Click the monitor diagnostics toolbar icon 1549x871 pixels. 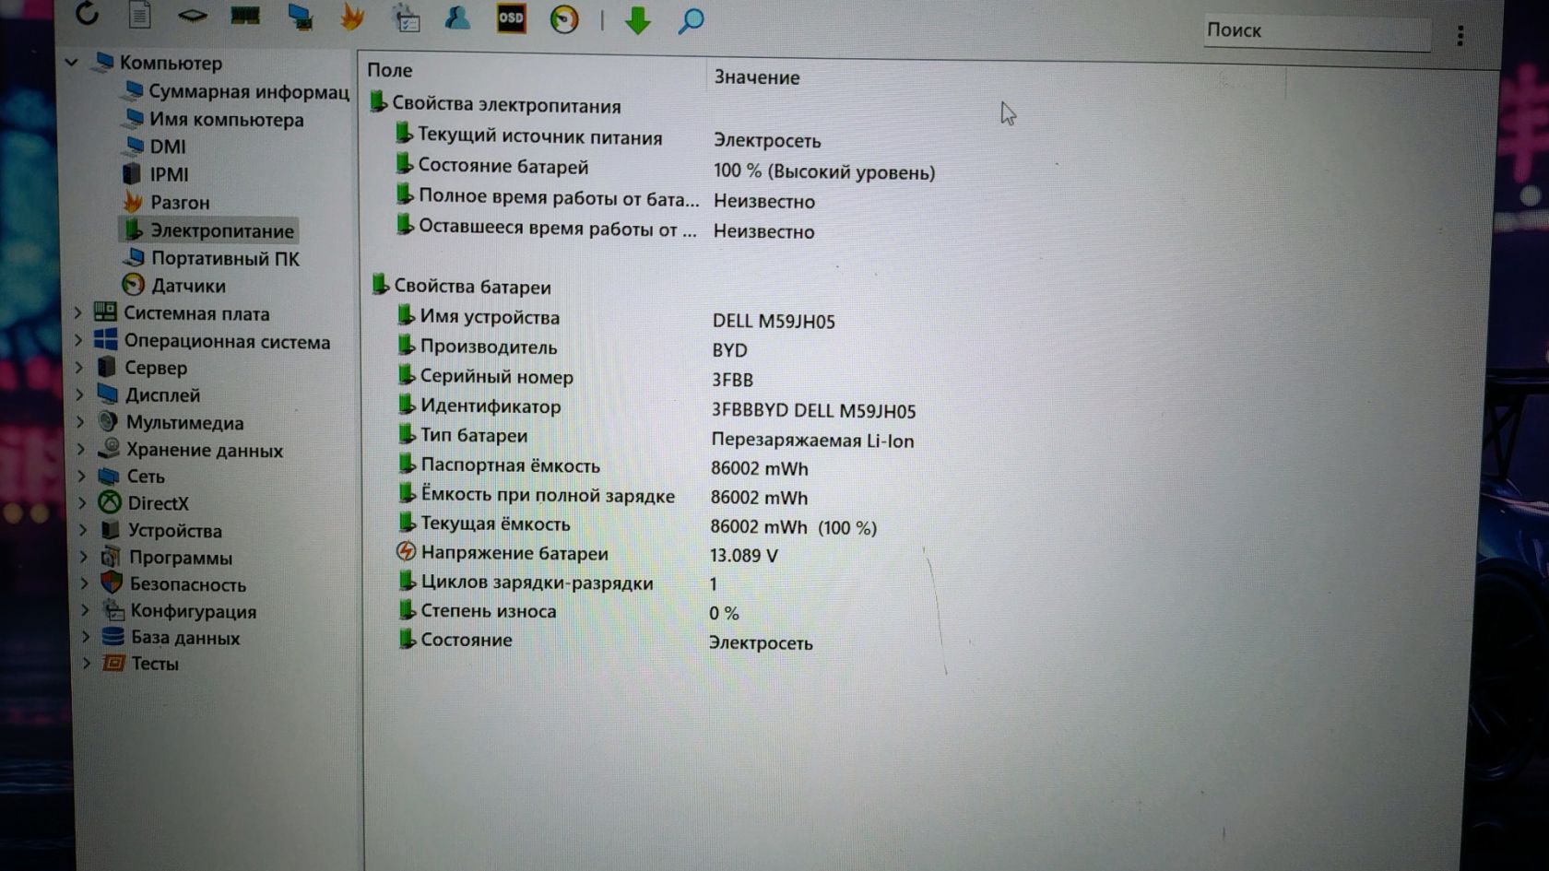tap(300, 17)
